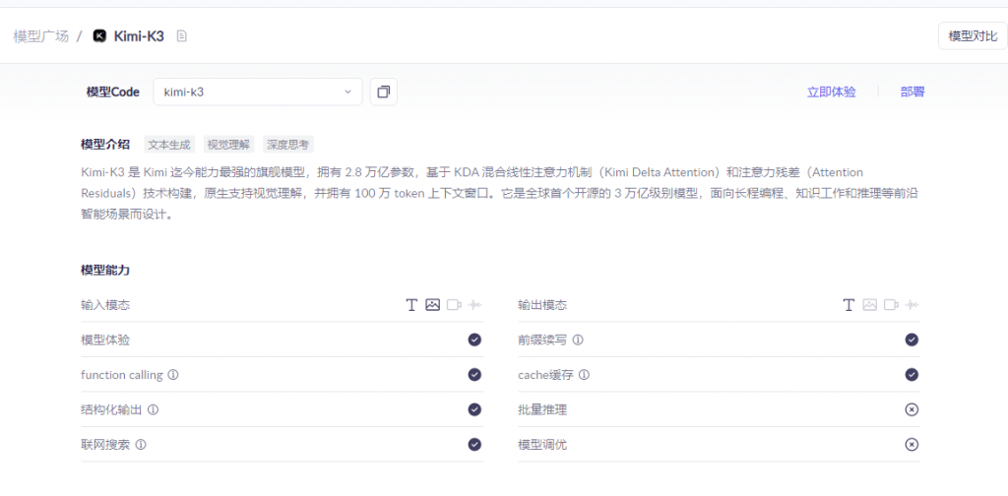This screenshot has width=1008, height=496.
Task: Click the 输出模态 label
Action: (x=542, y=305)
